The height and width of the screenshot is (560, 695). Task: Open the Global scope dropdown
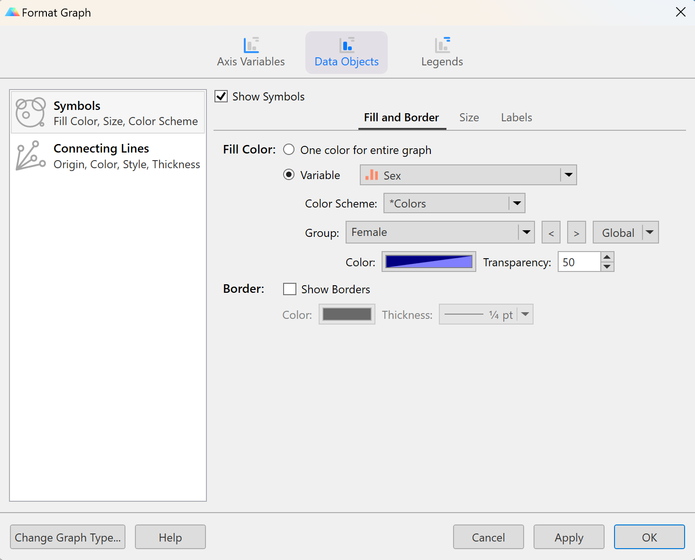coord(650,232)
